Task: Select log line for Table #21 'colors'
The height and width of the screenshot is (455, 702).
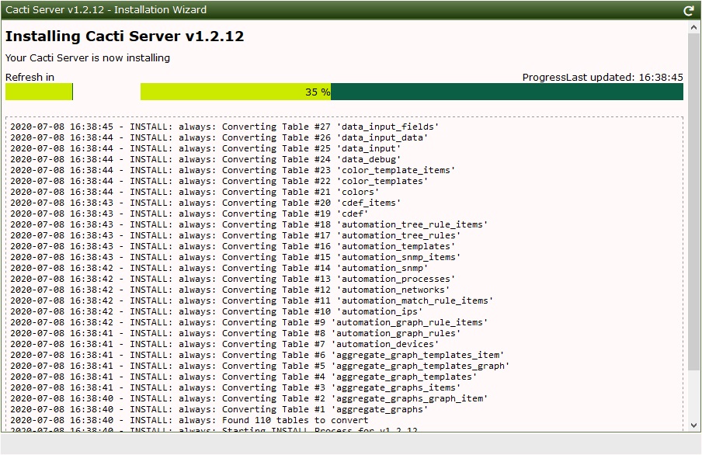Action: point(195,192)
